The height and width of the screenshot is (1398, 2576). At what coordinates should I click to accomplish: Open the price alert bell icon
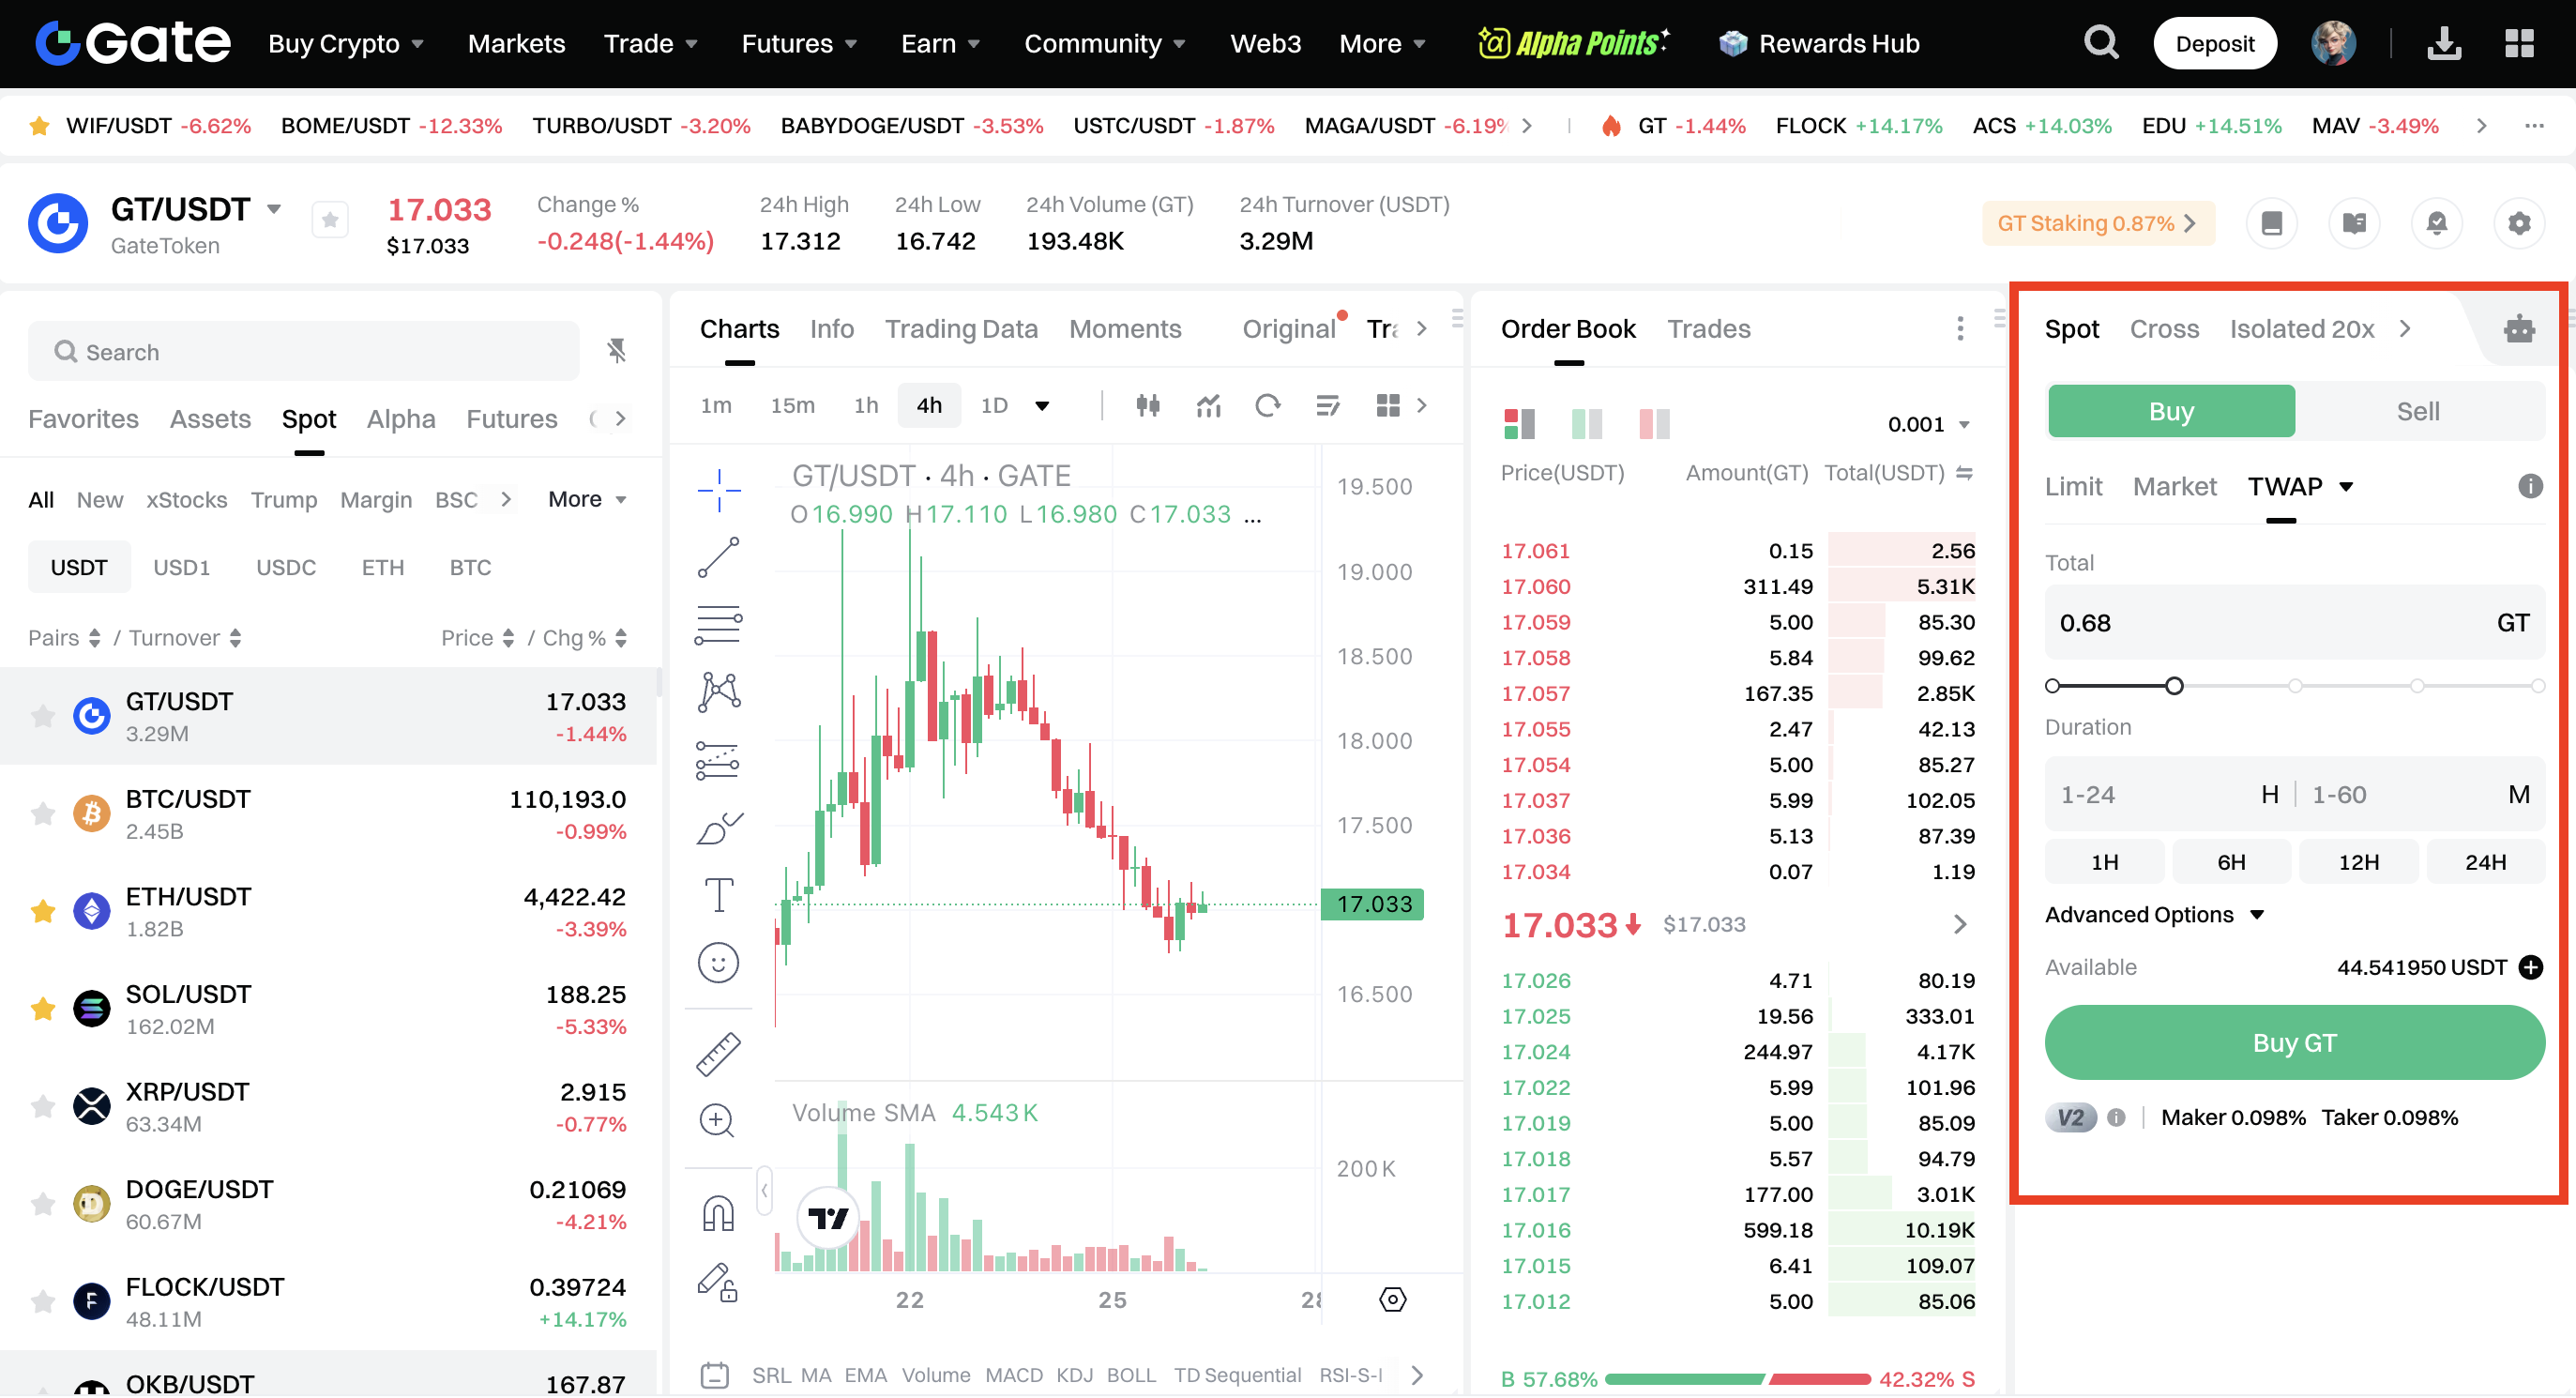pos(2436,223)
